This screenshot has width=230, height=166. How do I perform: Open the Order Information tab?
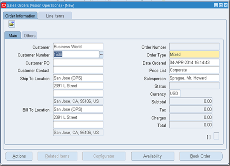click(20, 16)
